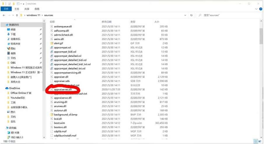Switch to large icons view in the status bar
Image resolution: width=264 pixels, height=144 pixels.
pos(260,141)
